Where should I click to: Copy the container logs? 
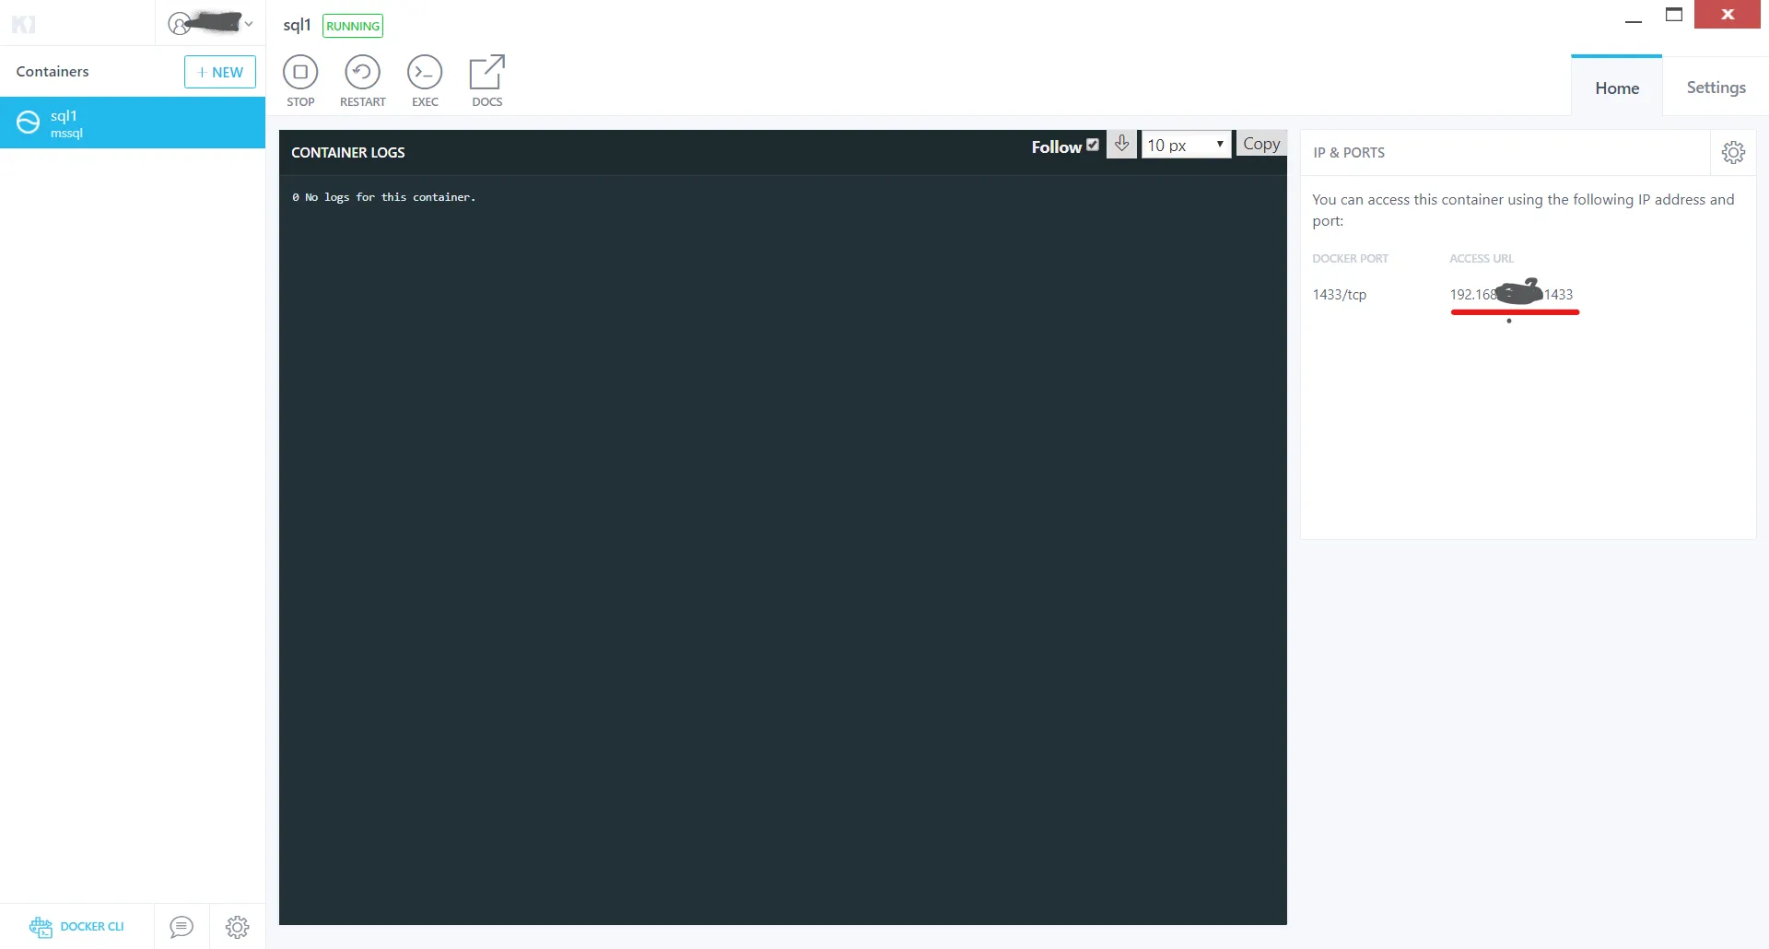[x=1261, y=144]
